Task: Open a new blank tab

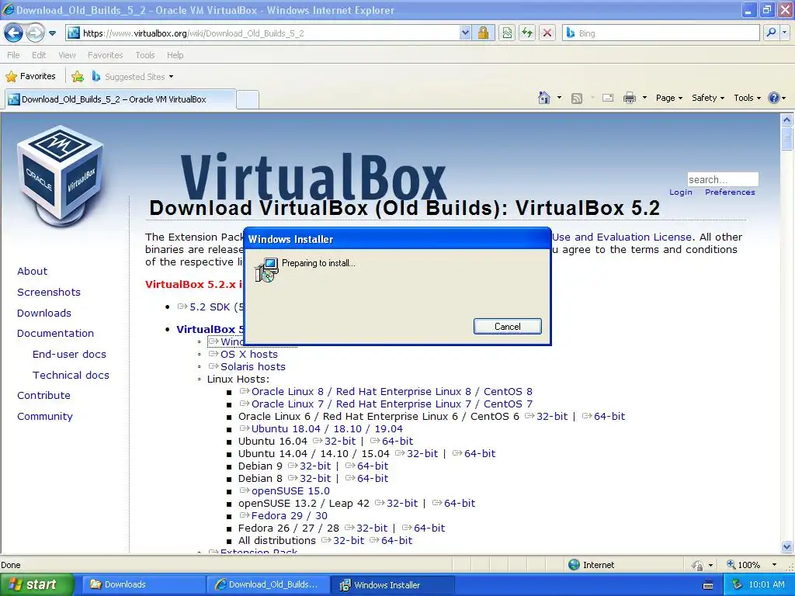Action: [x=248, y=99]
